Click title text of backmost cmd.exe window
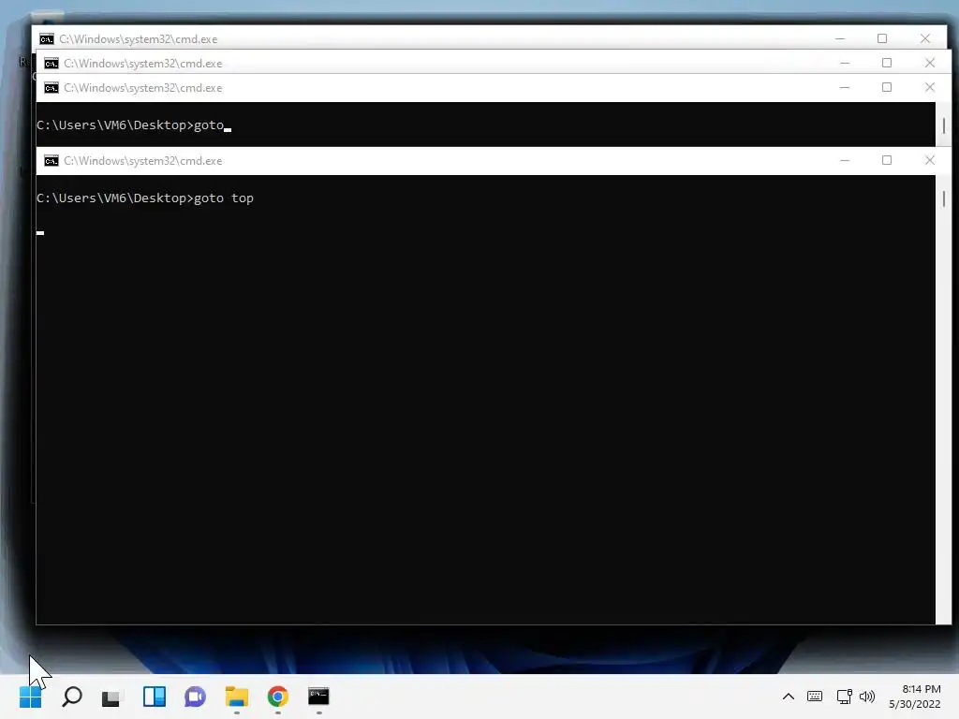Screen dimensions: 959x719 (x=138, y=39)
